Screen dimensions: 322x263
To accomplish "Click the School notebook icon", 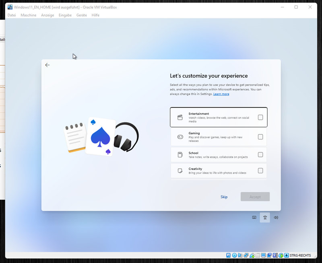I will pyautogui.click(x=180, y=155).
